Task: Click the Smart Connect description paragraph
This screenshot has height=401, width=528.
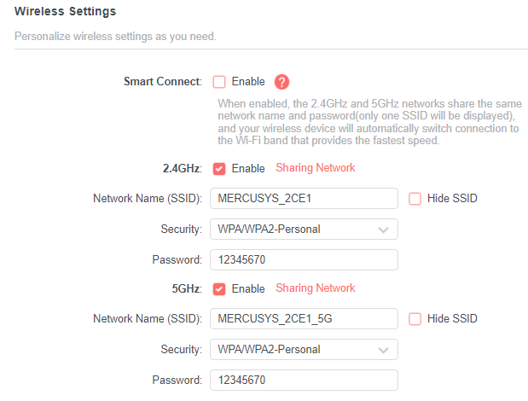Action: [x=369, y=122]
